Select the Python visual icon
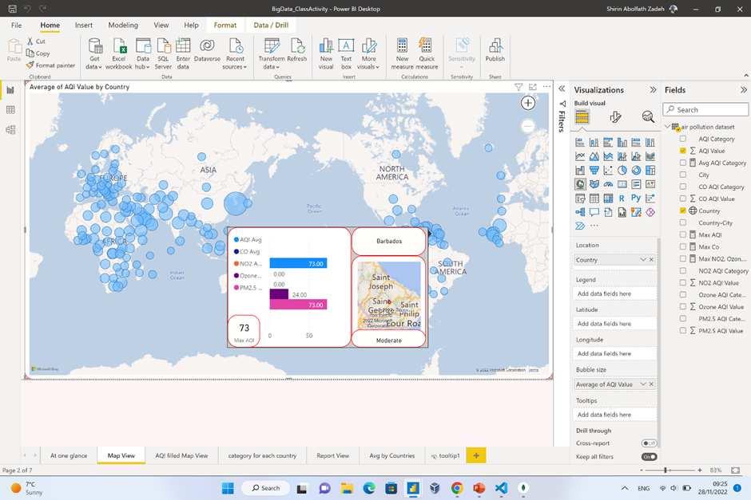The image size is (751, 500). pos(637,198)
